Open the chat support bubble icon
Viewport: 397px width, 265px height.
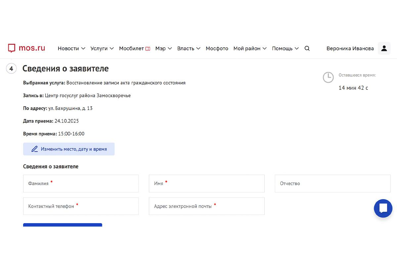(383, 208)
